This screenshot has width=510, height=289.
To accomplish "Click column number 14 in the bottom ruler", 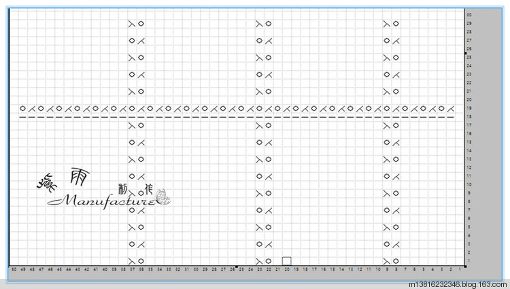I will pyautogui.click(x=341, y=269).
